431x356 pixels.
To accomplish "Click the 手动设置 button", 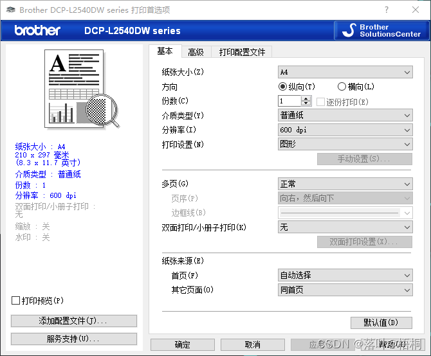I will pos(365,159).
